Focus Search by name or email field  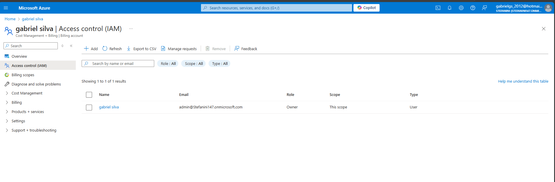pyautogui.click(x=118, y=63)
